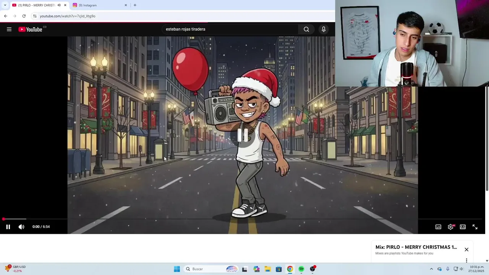This screenshot has height=275, width=489.
Task: Open the Copilot app icon in taskbar
Action: pyautogui.click(x=256, y=269)
